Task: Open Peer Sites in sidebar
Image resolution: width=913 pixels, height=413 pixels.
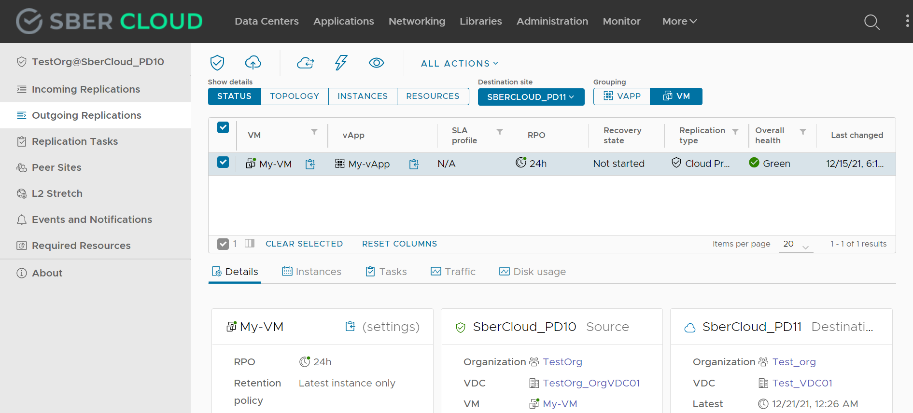Action: point(95,167)
